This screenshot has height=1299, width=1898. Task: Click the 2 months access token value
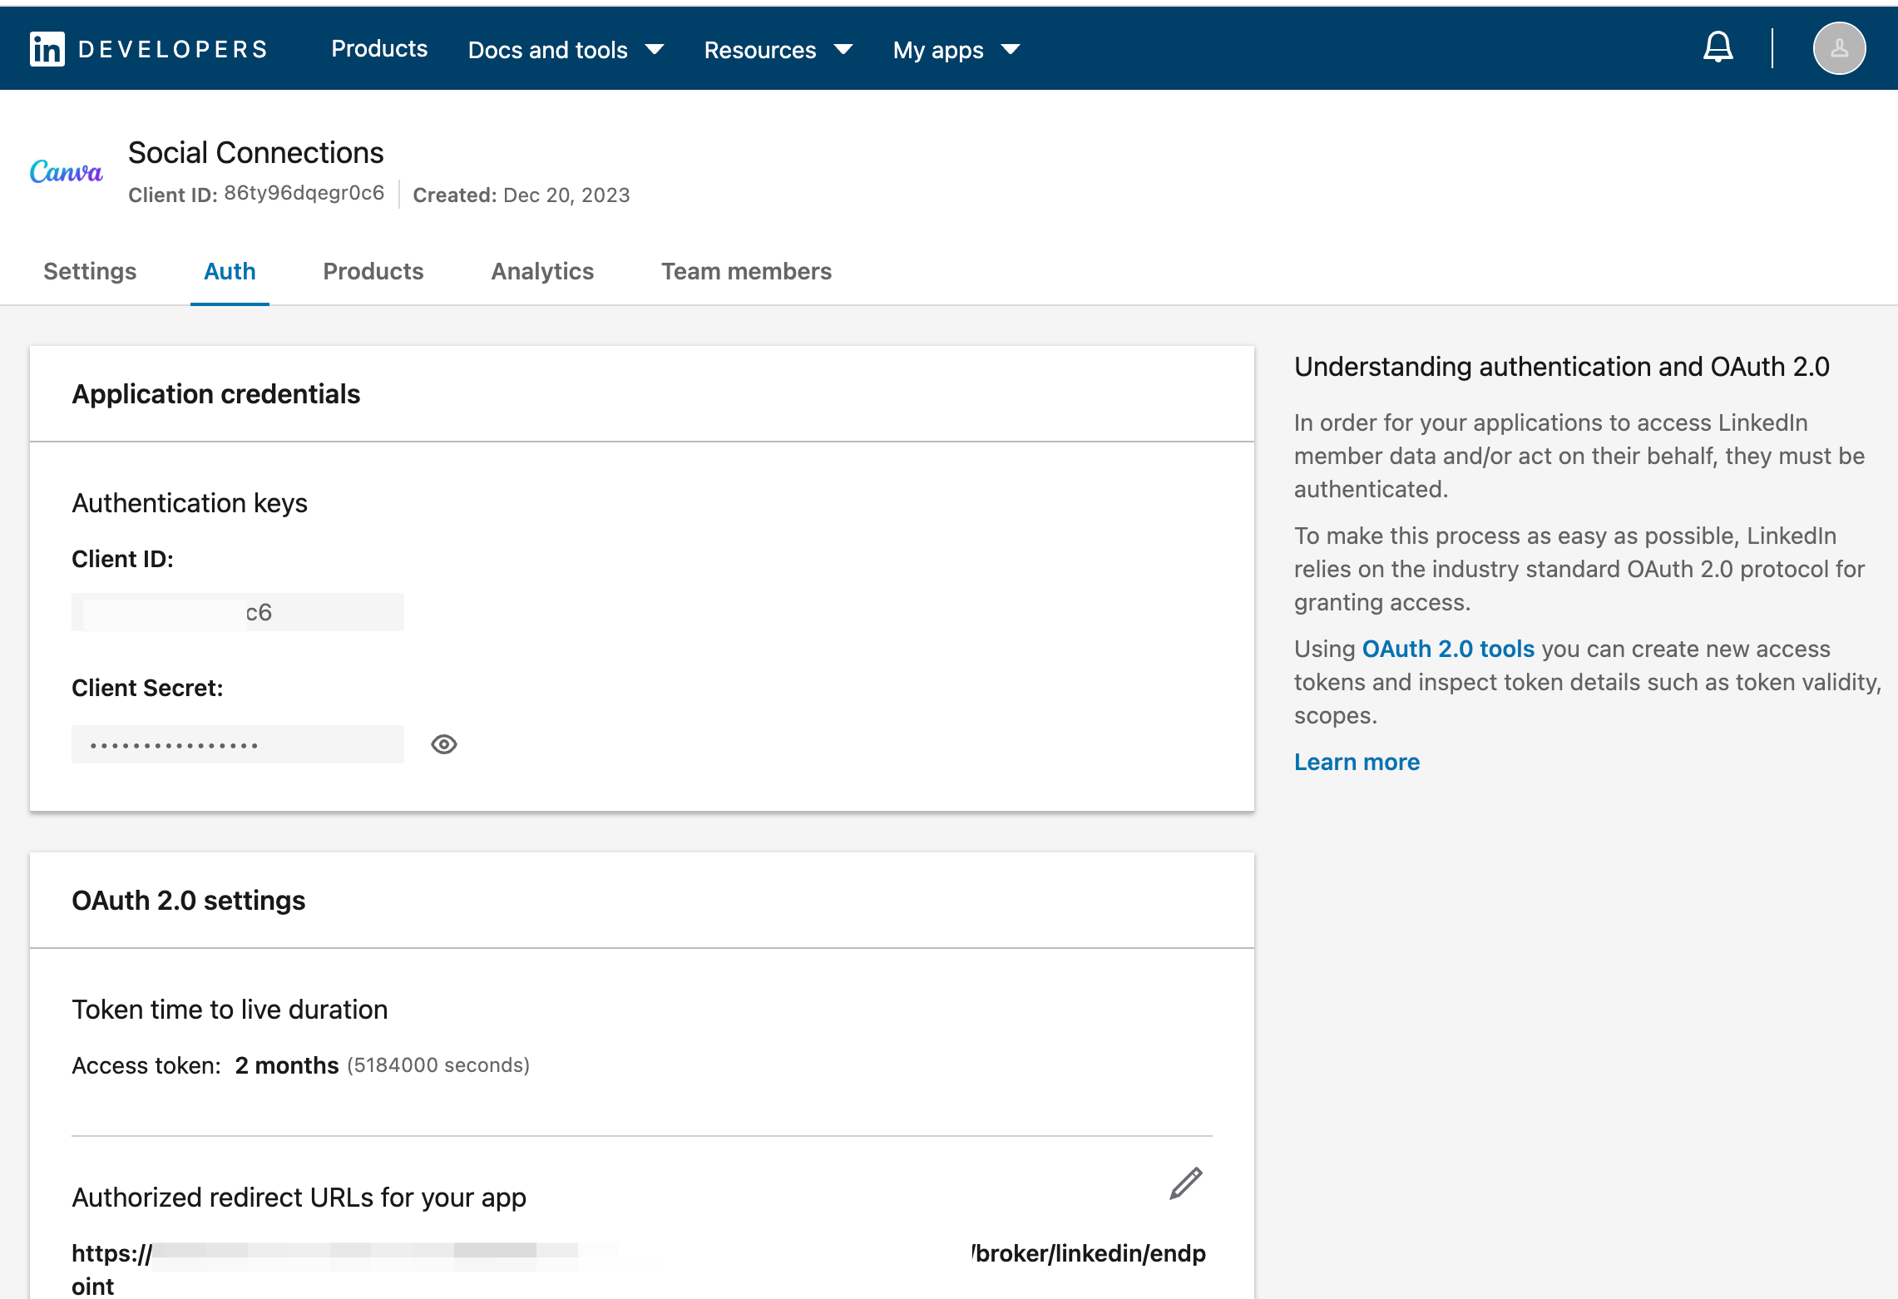(x=287, y=1065)
